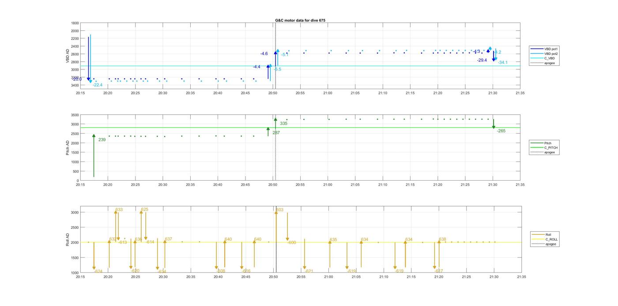Click the '239' label in Pitch plot
The image size is (618, 306).
pos(102,140)
